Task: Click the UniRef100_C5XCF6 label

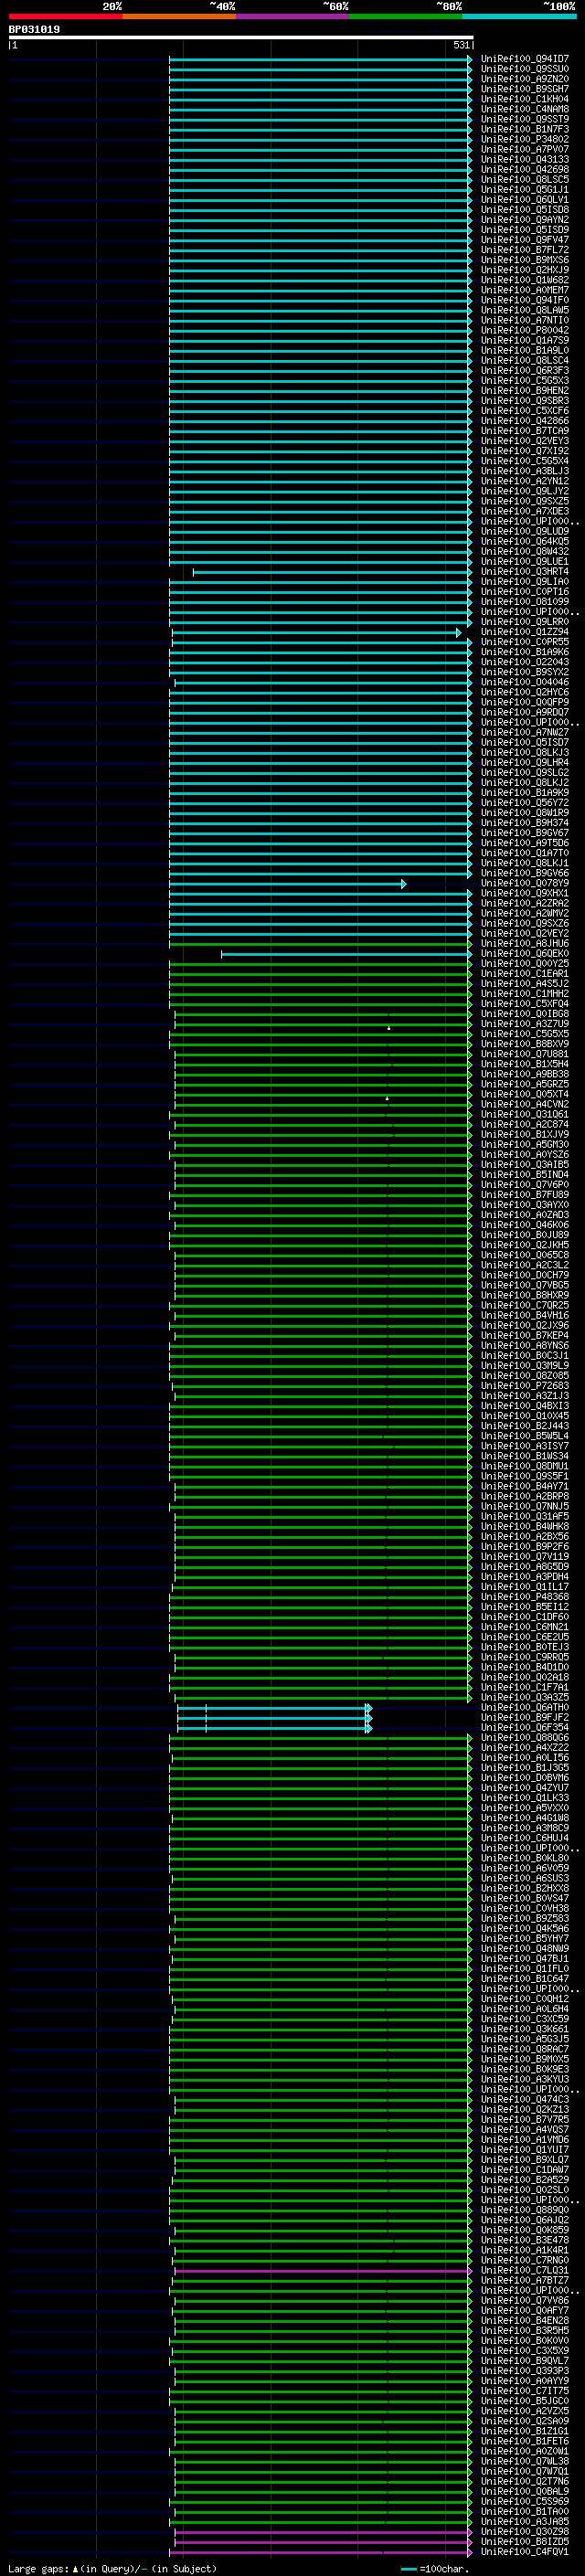Action: point(524,411)
